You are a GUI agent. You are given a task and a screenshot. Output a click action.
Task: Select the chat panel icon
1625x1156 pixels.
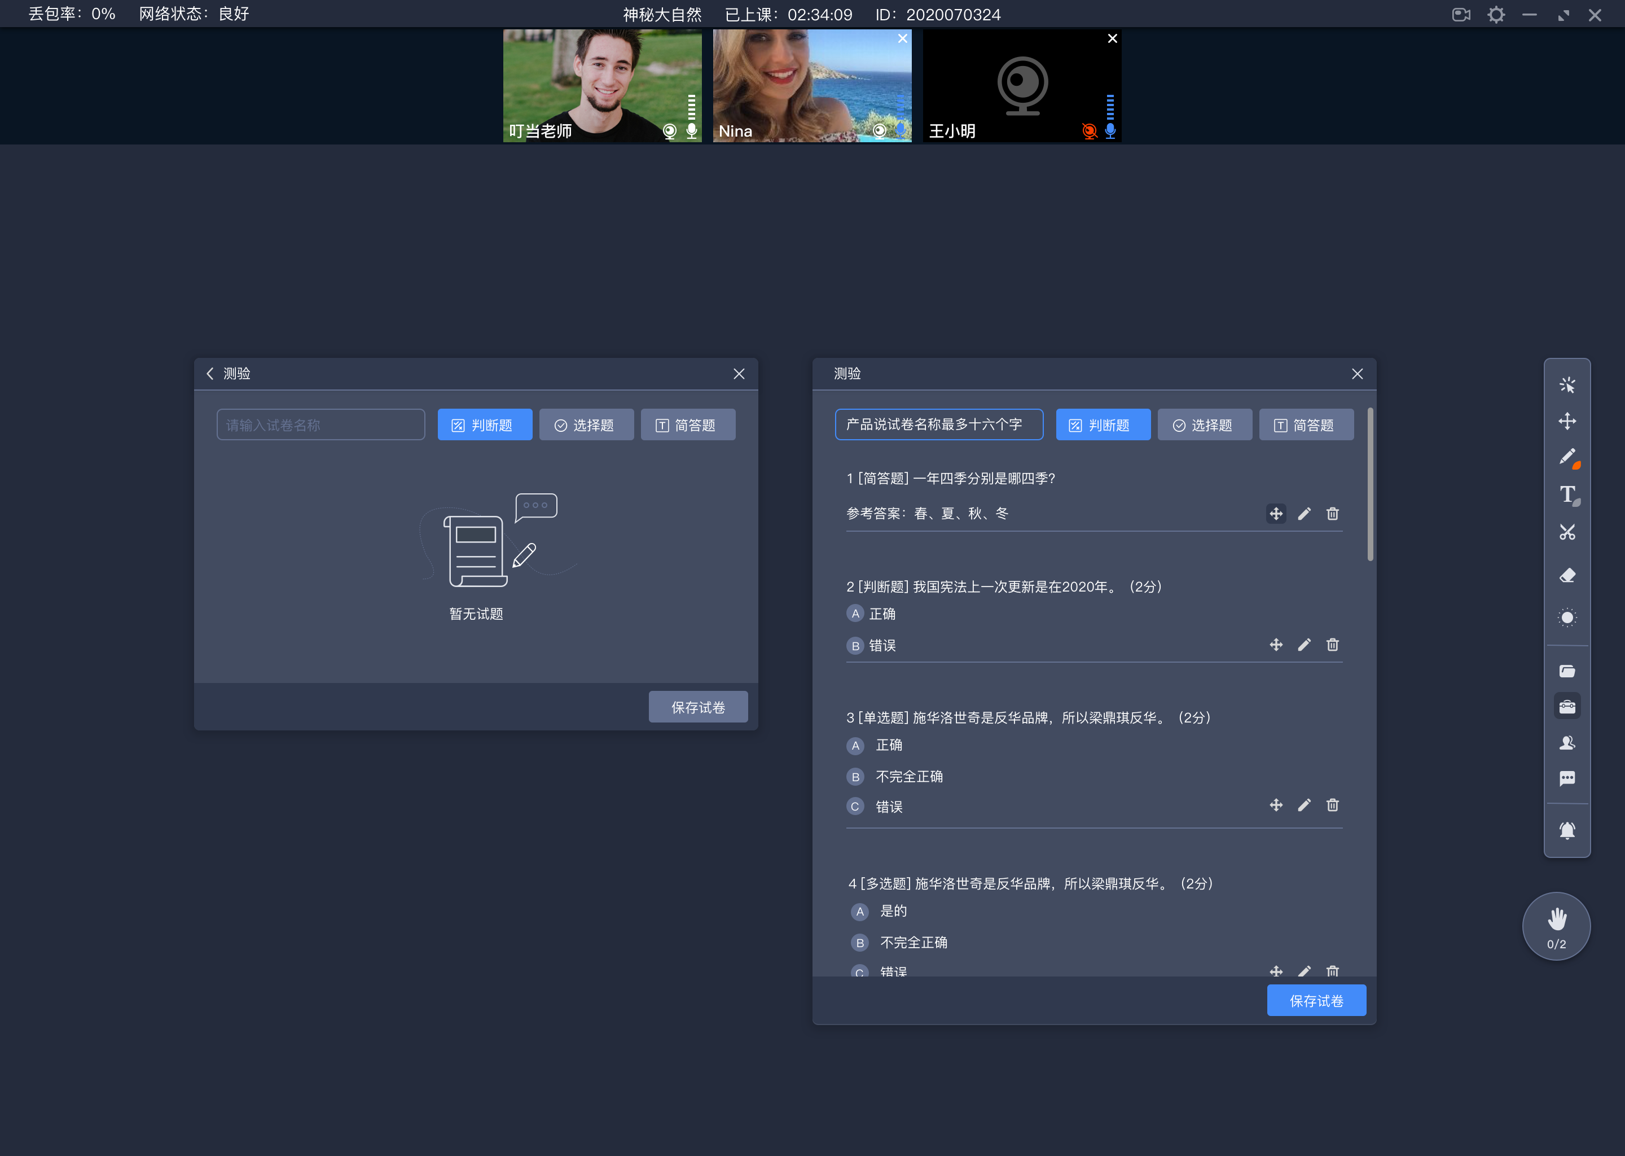click(x=1567, y=780)
